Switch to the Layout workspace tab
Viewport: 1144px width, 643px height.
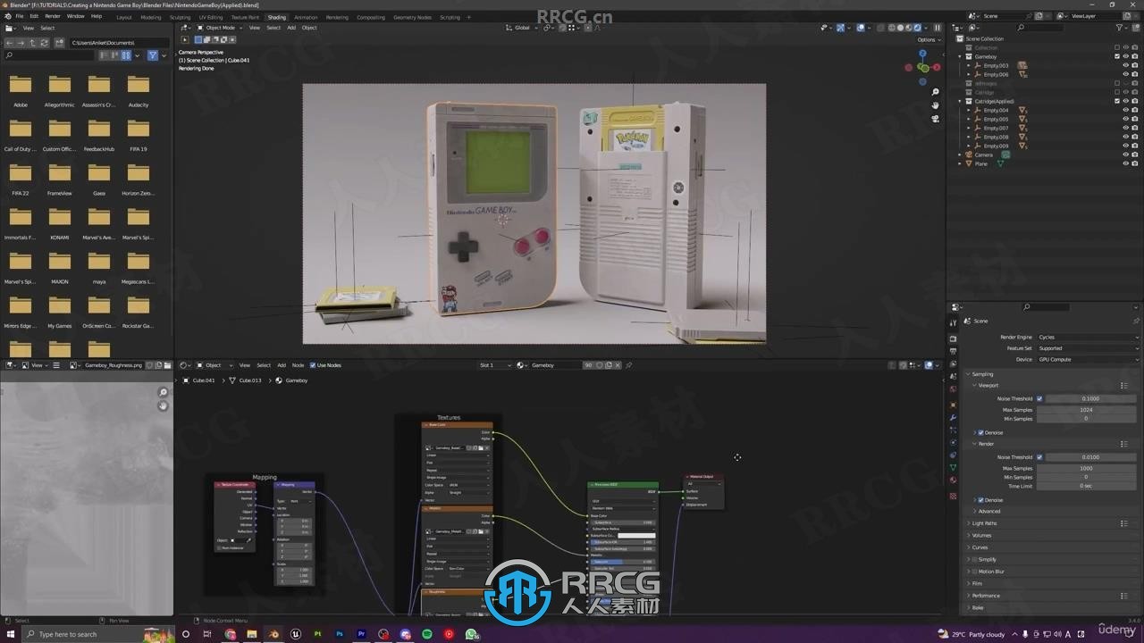[x=123, y=17]
